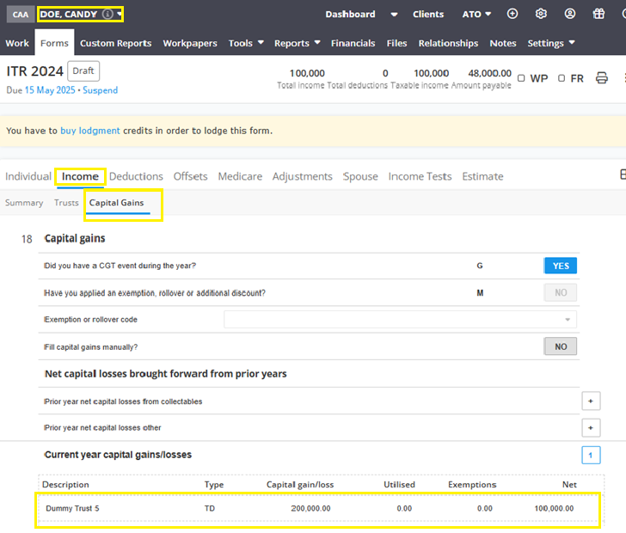Tick the FR checkbox
The width and height of the screenshot is (626, 533).
(x=562, y=78)
